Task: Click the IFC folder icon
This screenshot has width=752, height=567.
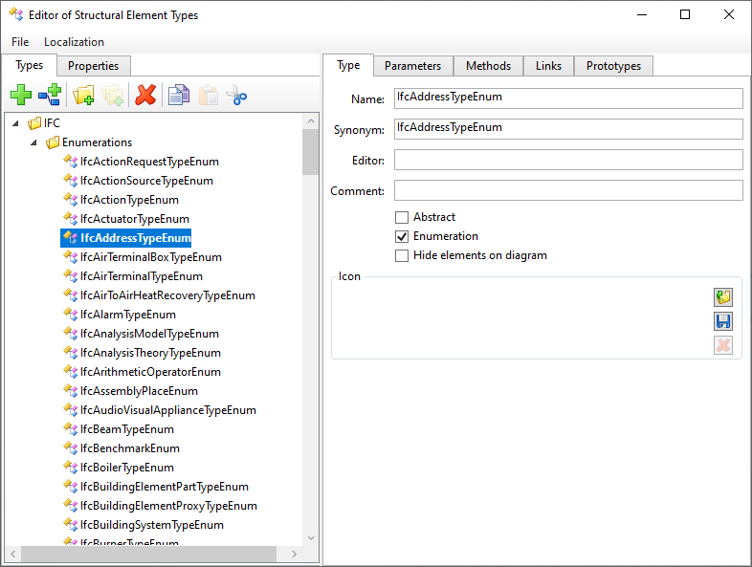Action: tap(34, 123)
